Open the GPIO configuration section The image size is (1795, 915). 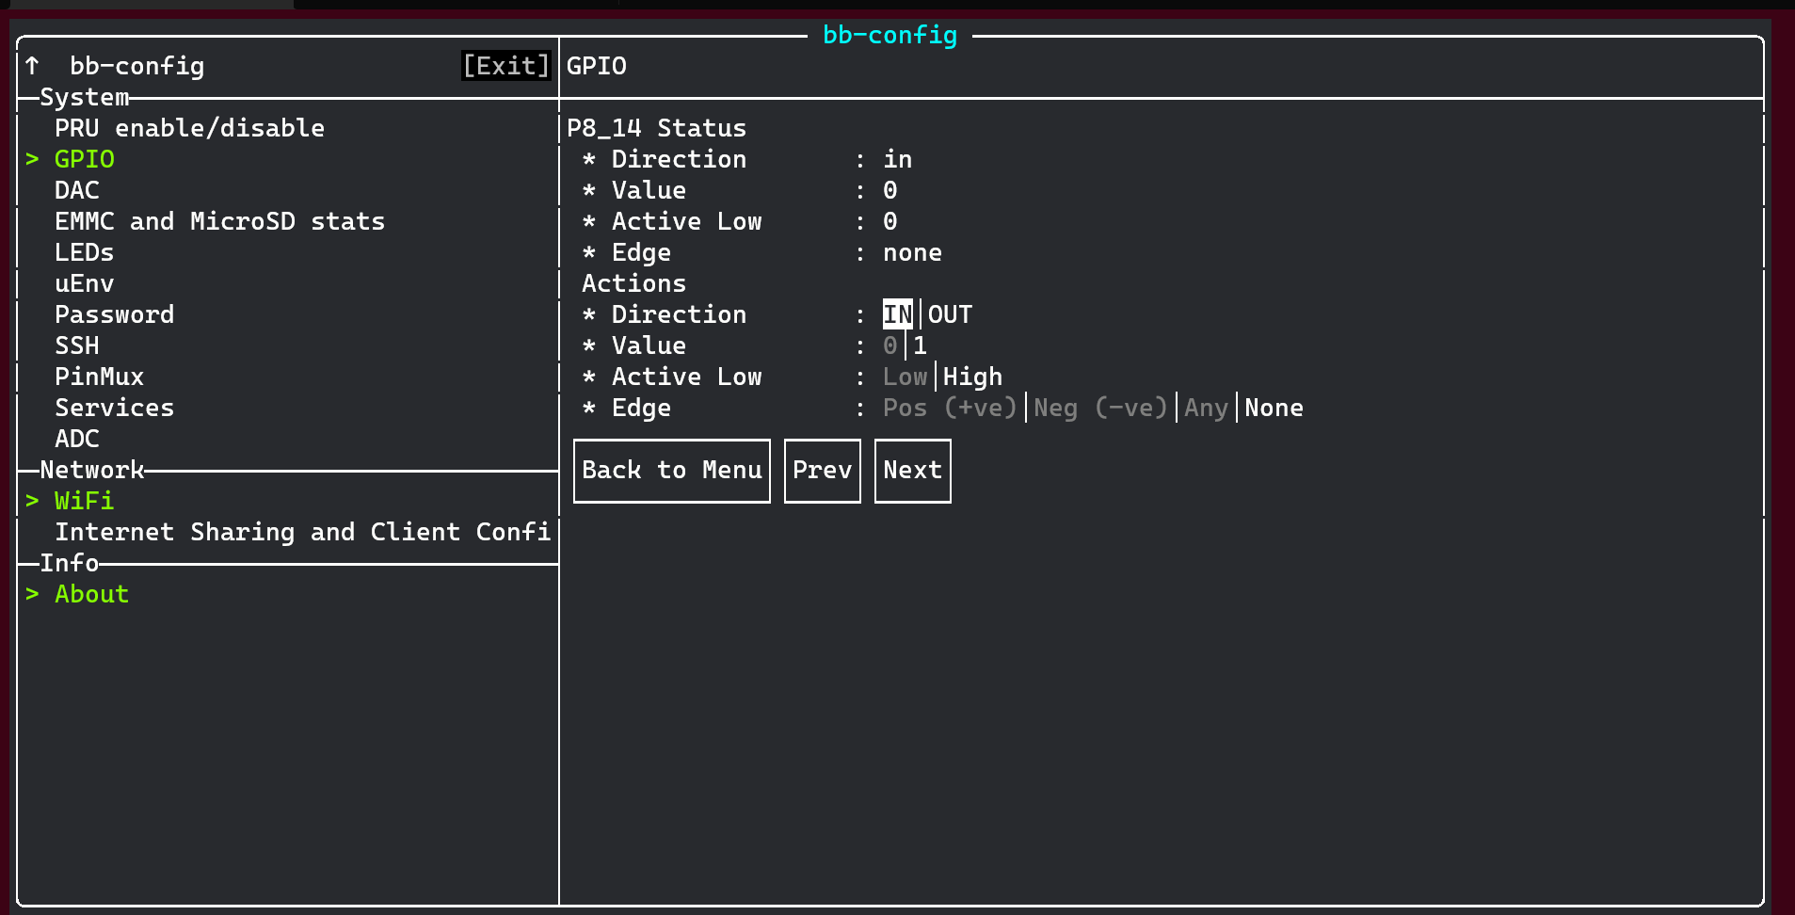[84, 159]
